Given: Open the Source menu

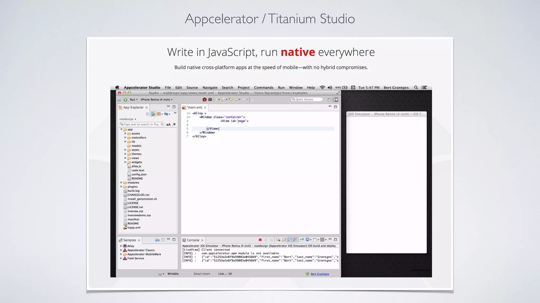Looking at the screenshot, I should click(x=192, y=88).
